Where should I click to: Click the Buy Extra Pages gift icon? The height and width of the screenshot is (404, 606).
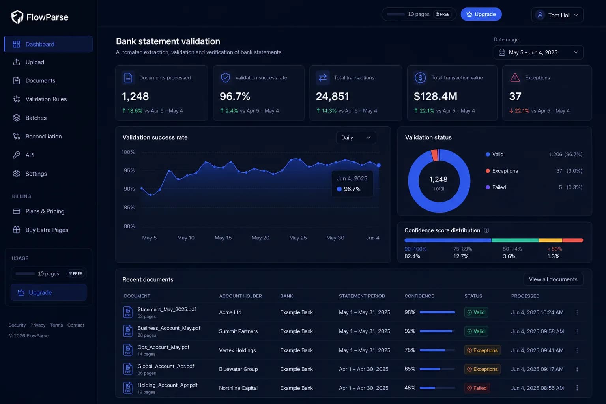pyautogui.click(x=17, y=230)
